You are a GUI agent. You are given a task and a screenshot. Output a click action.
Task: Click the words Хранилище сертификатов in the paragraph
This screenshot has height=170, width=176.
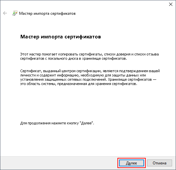pyautogui.click(x=130, y=79)
